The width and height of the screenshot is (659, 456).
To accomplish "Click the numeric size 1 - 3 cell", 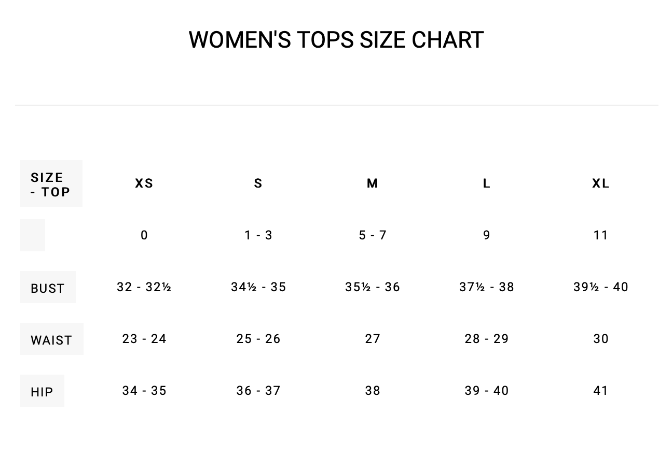I will click(x=258, y=235).
